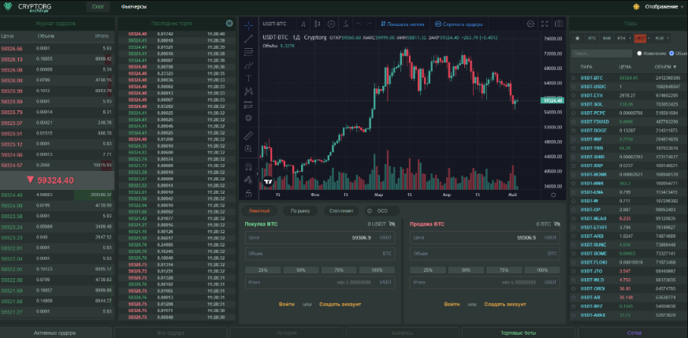Image resolution: width=688 pixels, height=338 pixels.
Task: Switch to the Фьючерсы tab
Action: 134,7
